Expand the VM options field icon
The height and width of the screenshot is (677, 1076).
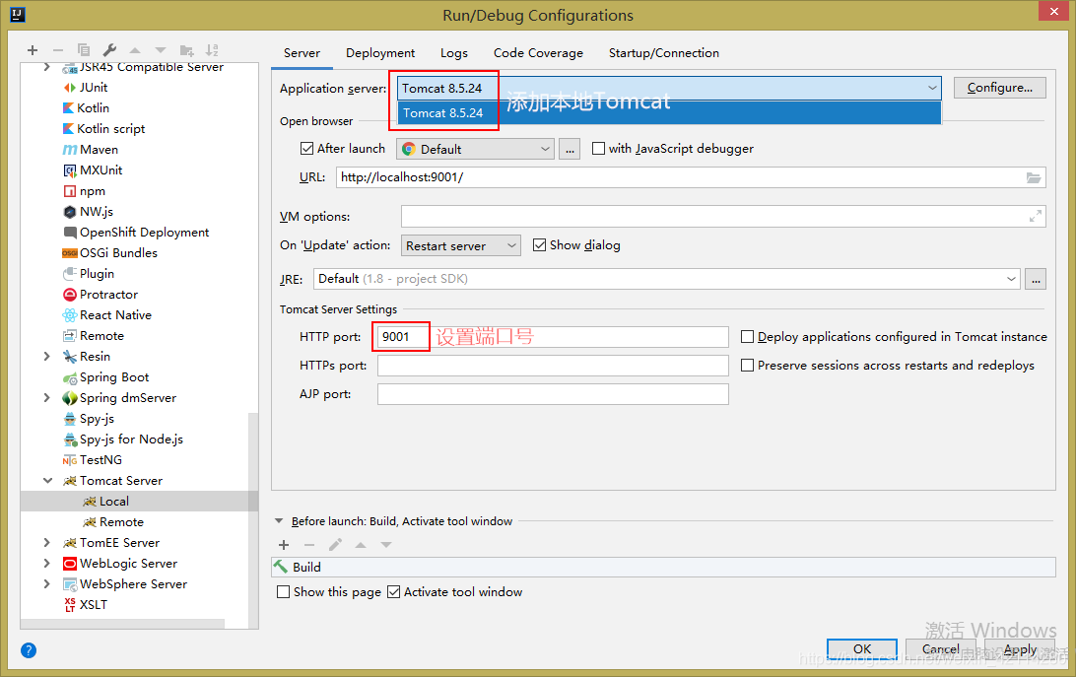[x=1036, y=216]
